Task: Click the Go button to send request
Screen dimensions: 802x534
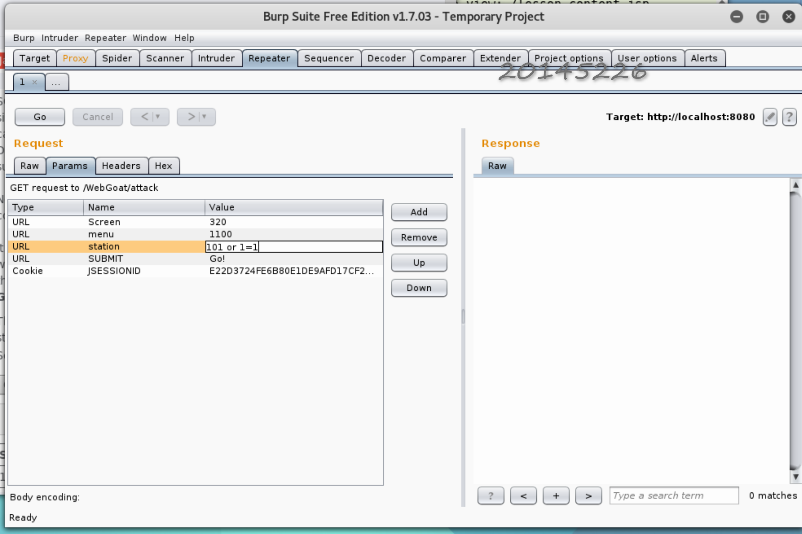Action: (x=40, y=117)
